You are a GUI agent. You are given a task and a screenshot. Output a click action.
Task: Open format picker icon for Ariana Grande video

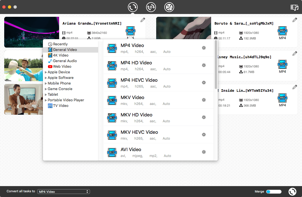[130, 31]
